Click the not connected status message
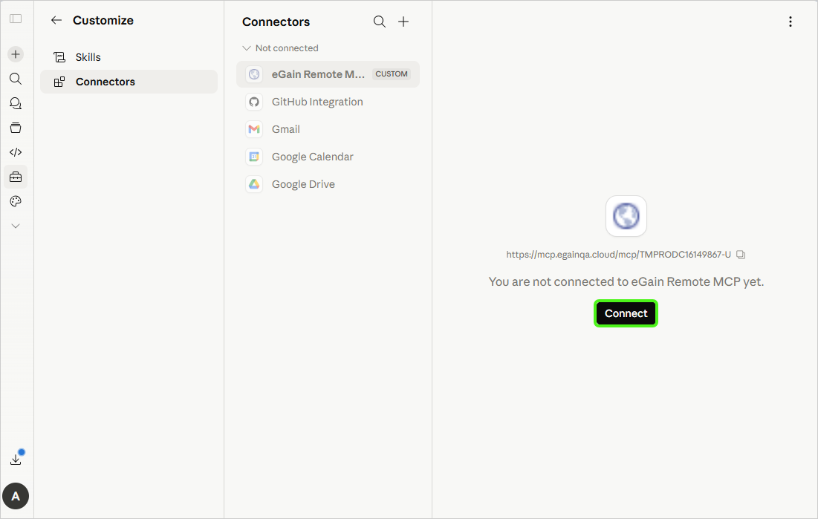 coord(626,281)
